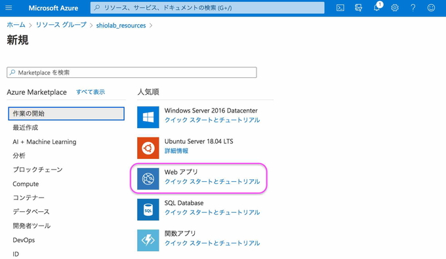The image size is (446, 259).
Task: Click SQL Database title
Action: [x=184, y=203]
